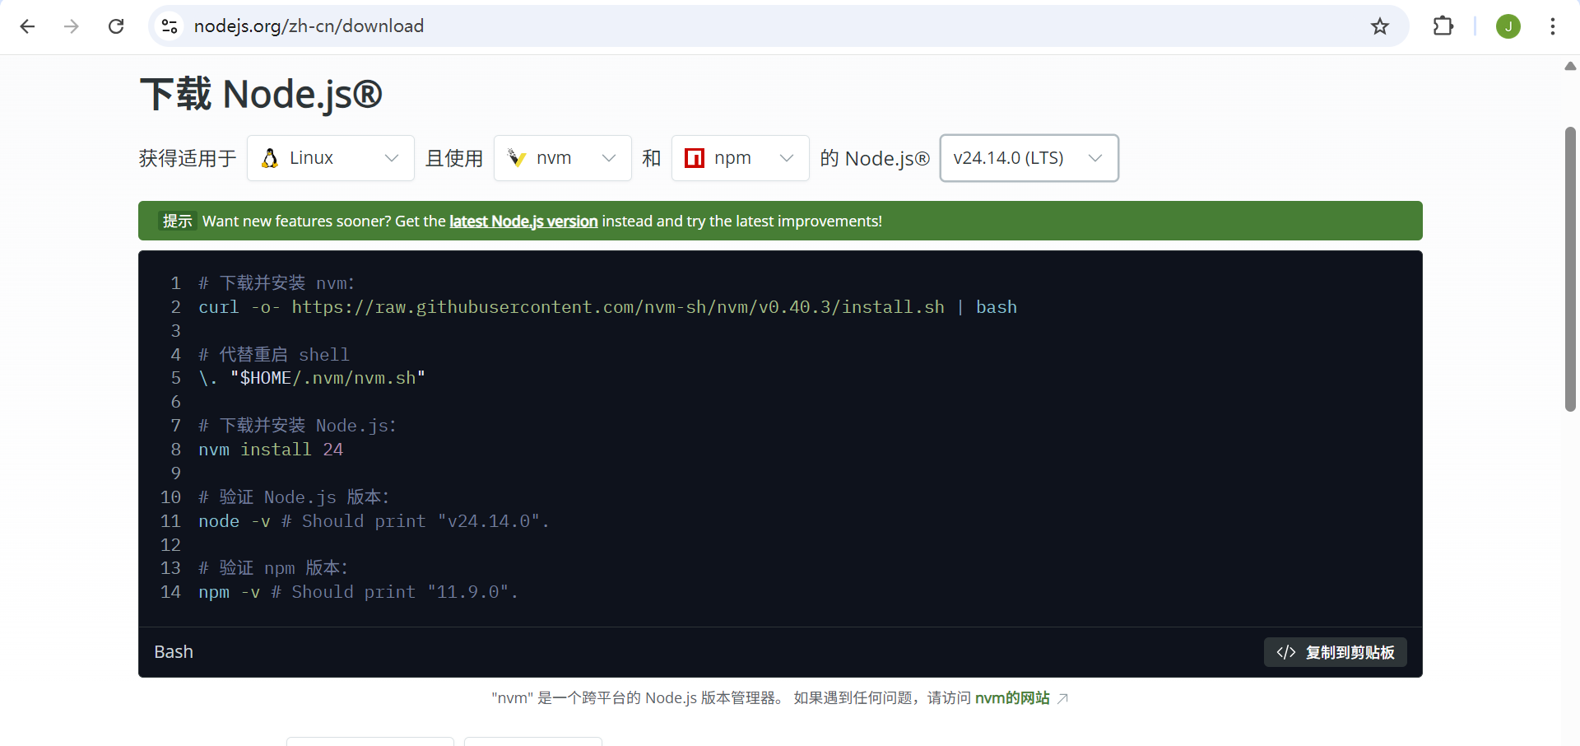The height and width of the screenshot is (746, 1580).
Task: Click the 'node -v' command line
Action: [374, 521]
